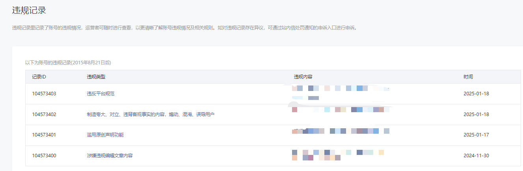Click the 违规记录 page heading
The width and height of the screenshot is (523, 171).
(29, 11)
